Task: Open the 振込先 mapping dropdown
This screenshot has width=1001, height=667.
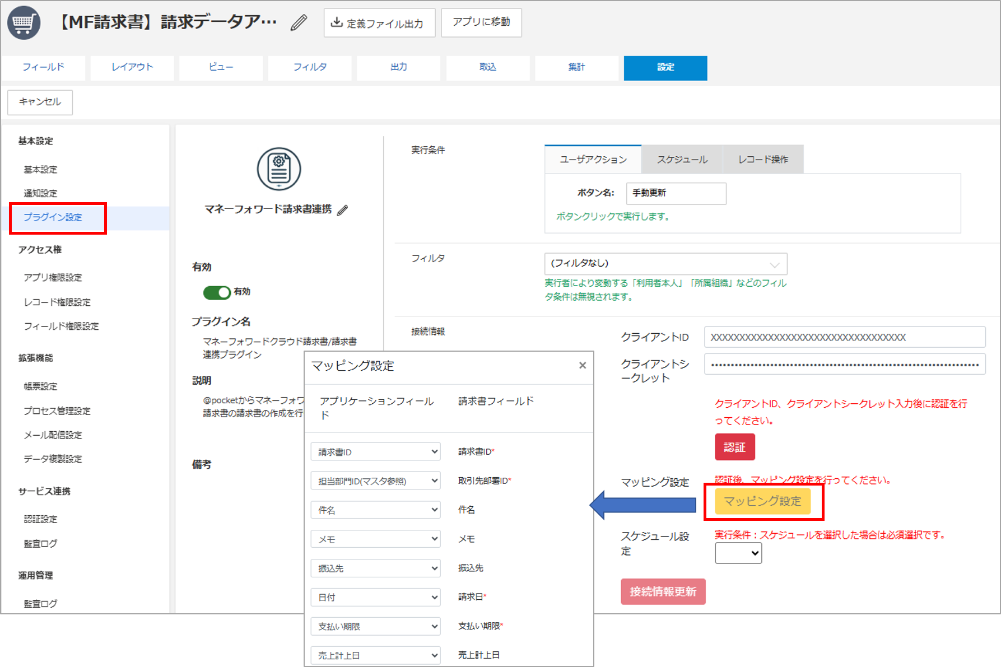Action: click(x=375, y=568)
